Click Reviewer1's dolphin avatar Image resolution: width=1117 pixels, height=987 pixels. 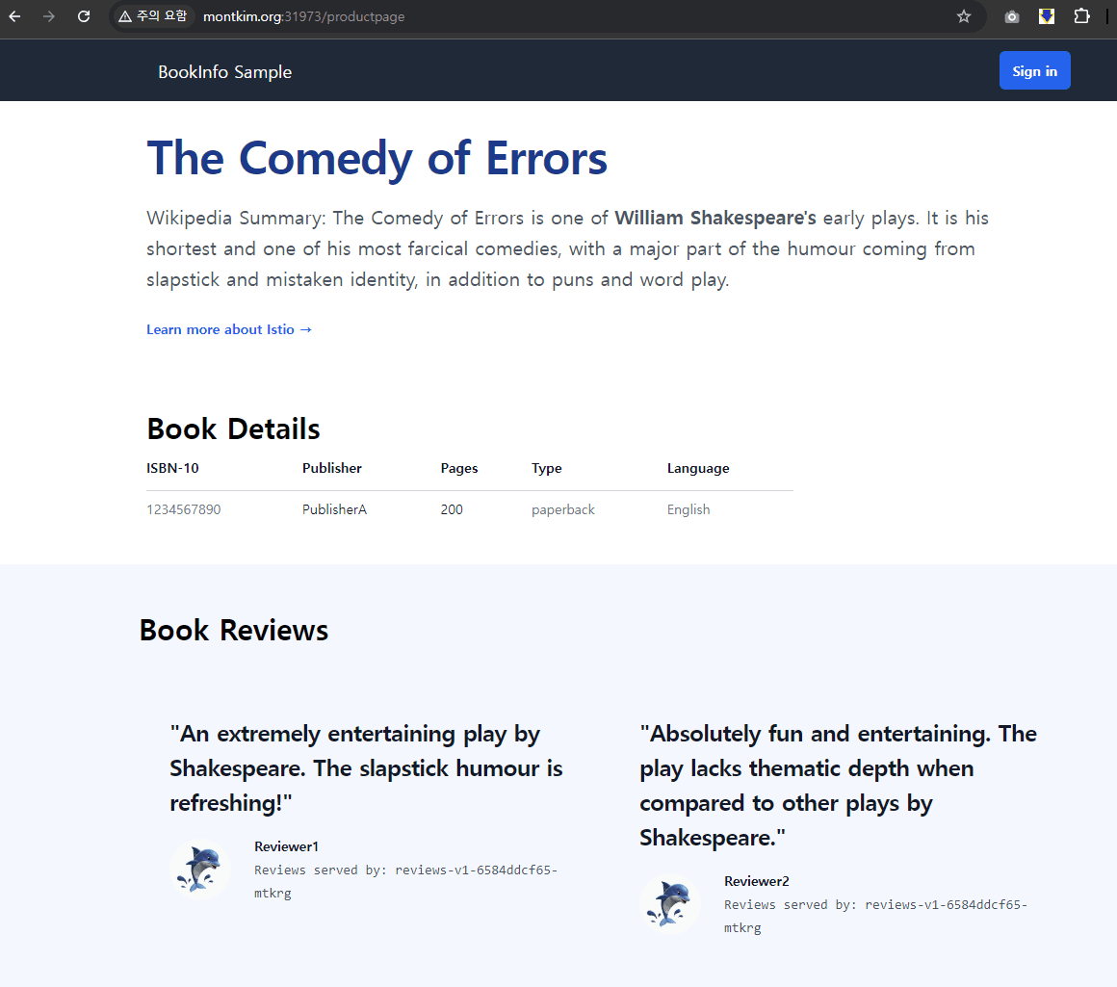point(199,869)
